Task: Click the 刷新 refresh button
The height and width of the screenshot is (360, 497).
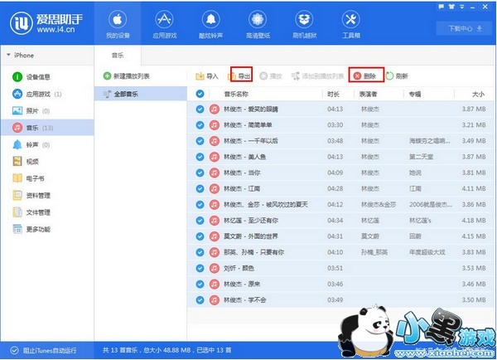Action: point(397,76)
